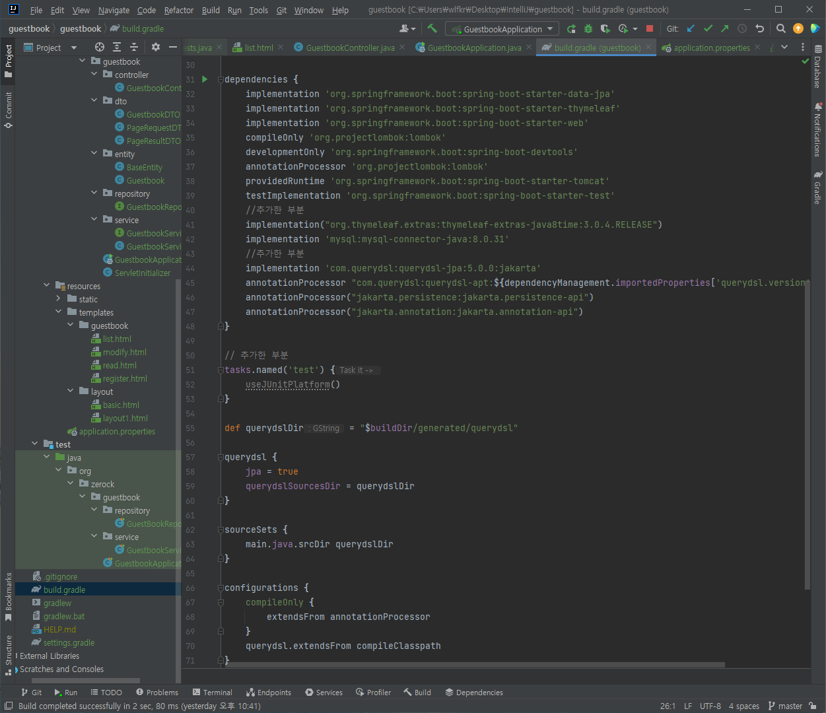Click the Build Project hammer icon

pos(432,28)
